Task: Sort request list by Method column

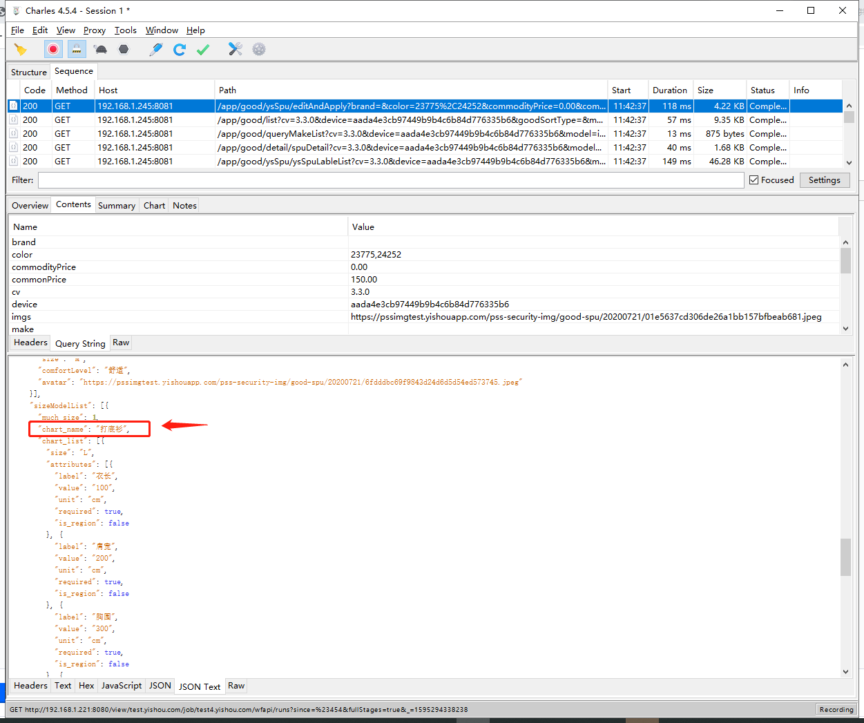Action: click(x=73, y=90)
